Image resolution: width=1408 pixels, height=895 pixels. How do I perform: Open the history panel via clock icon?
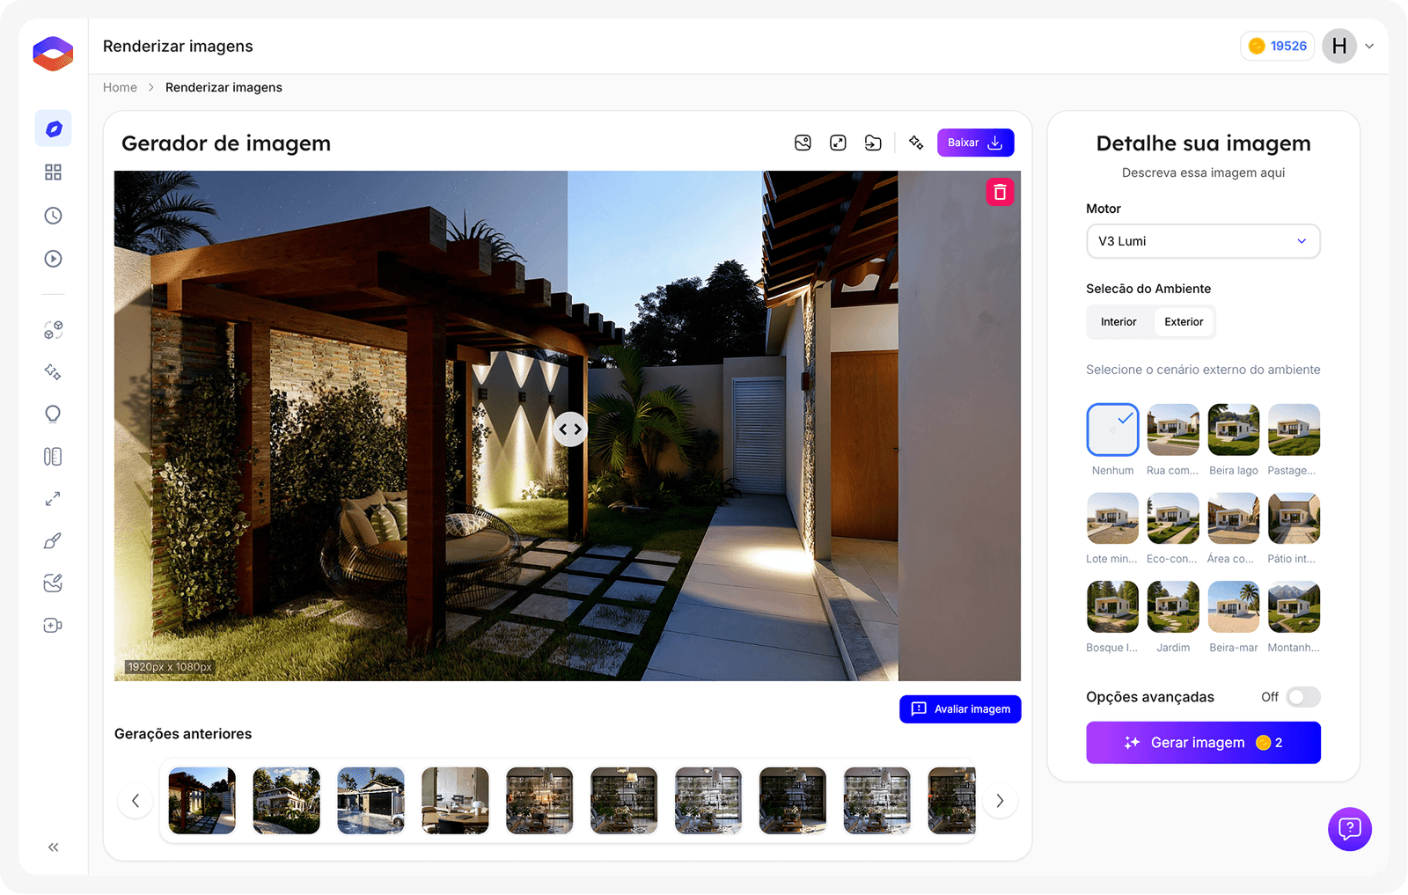53,215
